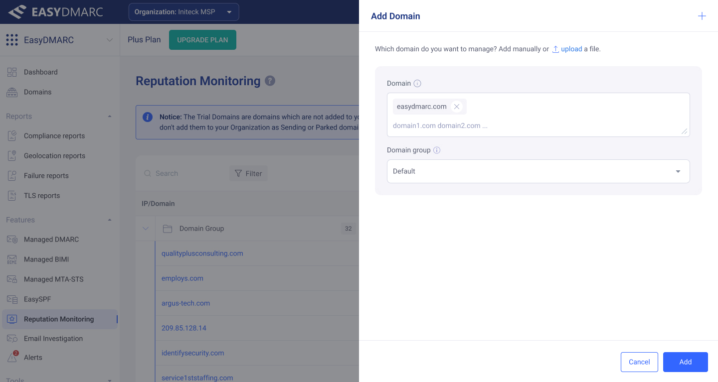Collapse the Features section arrow
The image size is (718, 382).
click(x=110, y=220)
